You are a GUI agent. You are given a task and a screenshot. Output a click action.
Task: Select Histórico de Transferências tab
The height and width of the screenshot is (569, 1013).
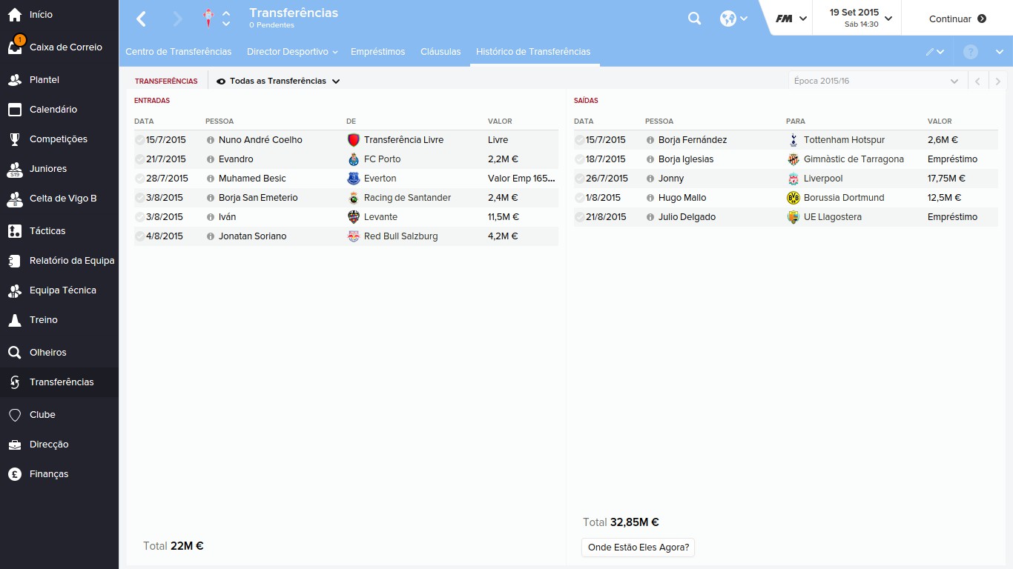pyautogui.click(x=533, y=52)
